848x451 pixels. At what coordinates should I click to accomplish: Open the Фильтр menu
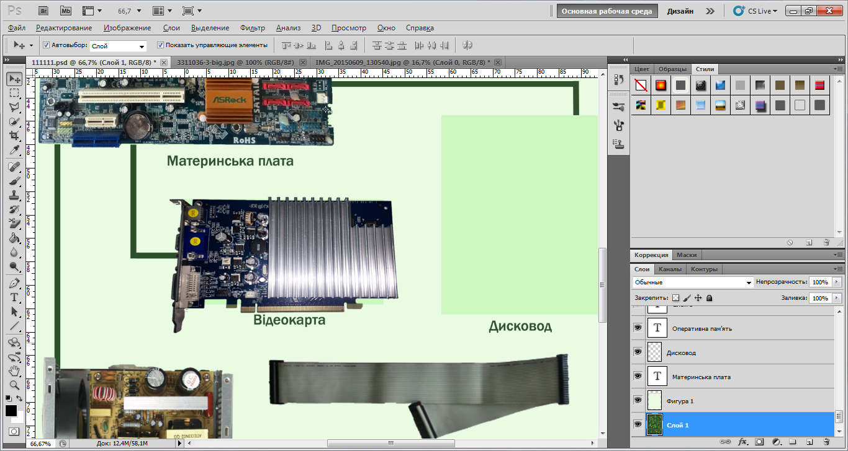(252, 28)
